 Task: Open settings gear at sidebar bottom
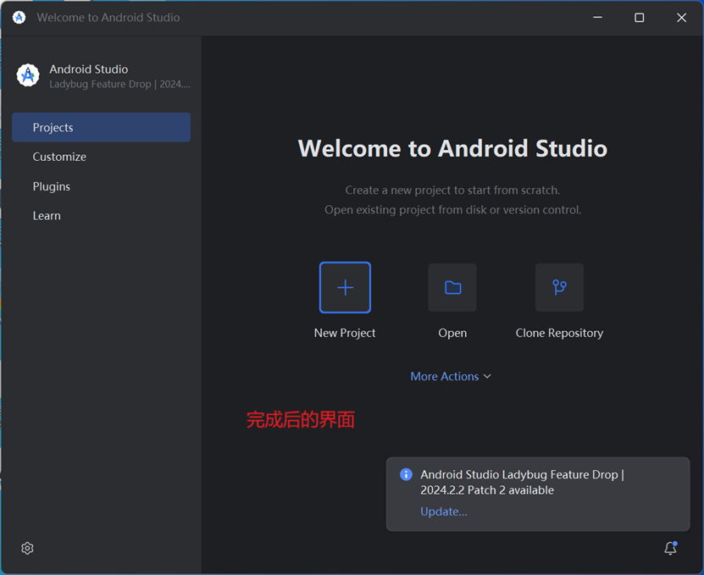(x=27, y=548)
